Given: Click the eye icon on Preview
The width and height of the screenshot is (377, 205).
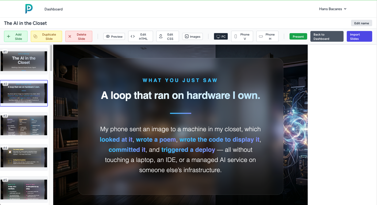Looking at the screenshot, I should click(108, 36).
